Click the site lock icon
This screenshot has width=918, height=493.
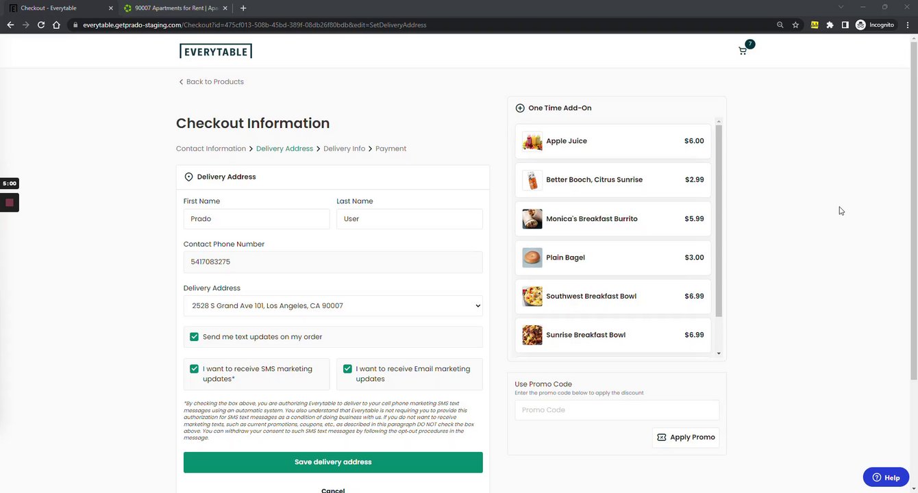(x=76, y=25)
